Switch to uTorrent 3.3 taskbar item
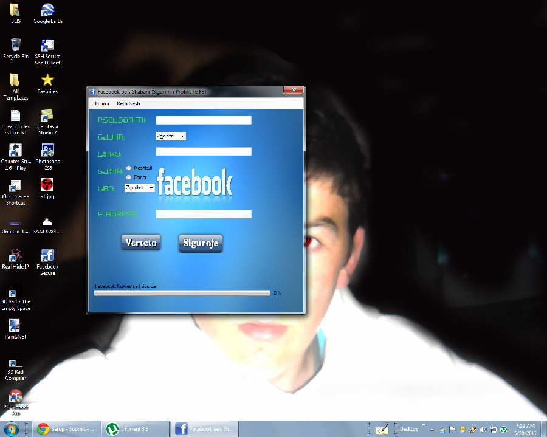The height and width of the screenshot is (437, 547). tap(135, 429)
